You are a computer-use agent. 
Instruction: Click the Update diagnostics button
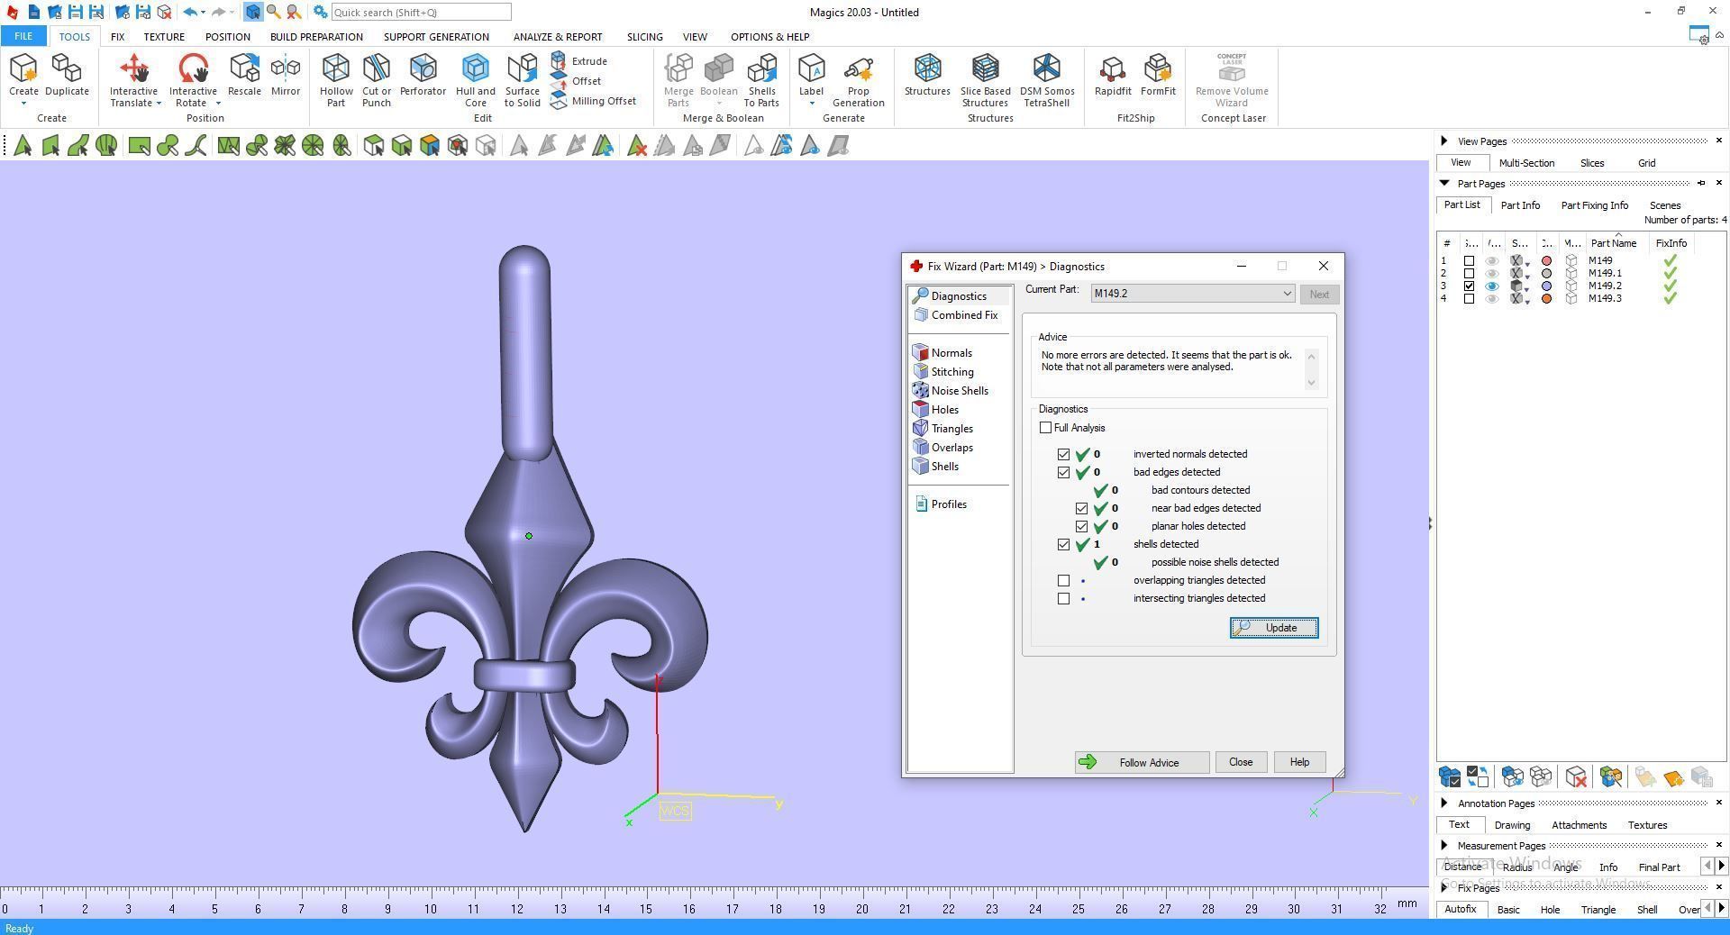point(1273,628)
